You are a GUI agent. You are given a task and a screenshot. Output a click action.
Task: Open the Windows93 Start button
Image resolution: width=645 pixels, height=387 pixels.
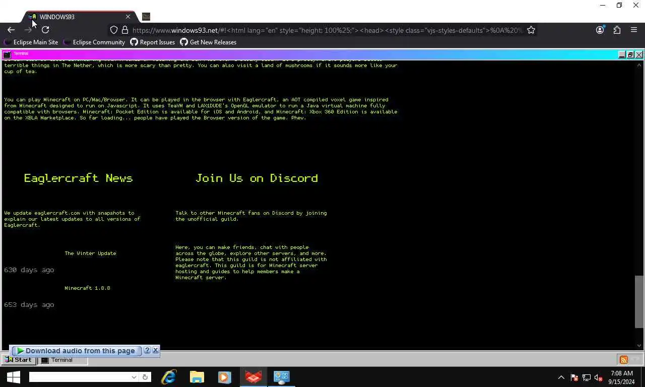pyautogui.click(x=19, y=360)
